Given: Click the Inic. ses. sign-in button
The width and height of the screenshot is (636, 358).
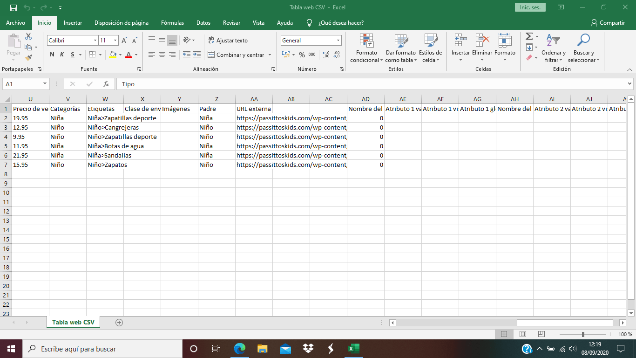Looking at the screenshot, I should click(x=530, y=7).
